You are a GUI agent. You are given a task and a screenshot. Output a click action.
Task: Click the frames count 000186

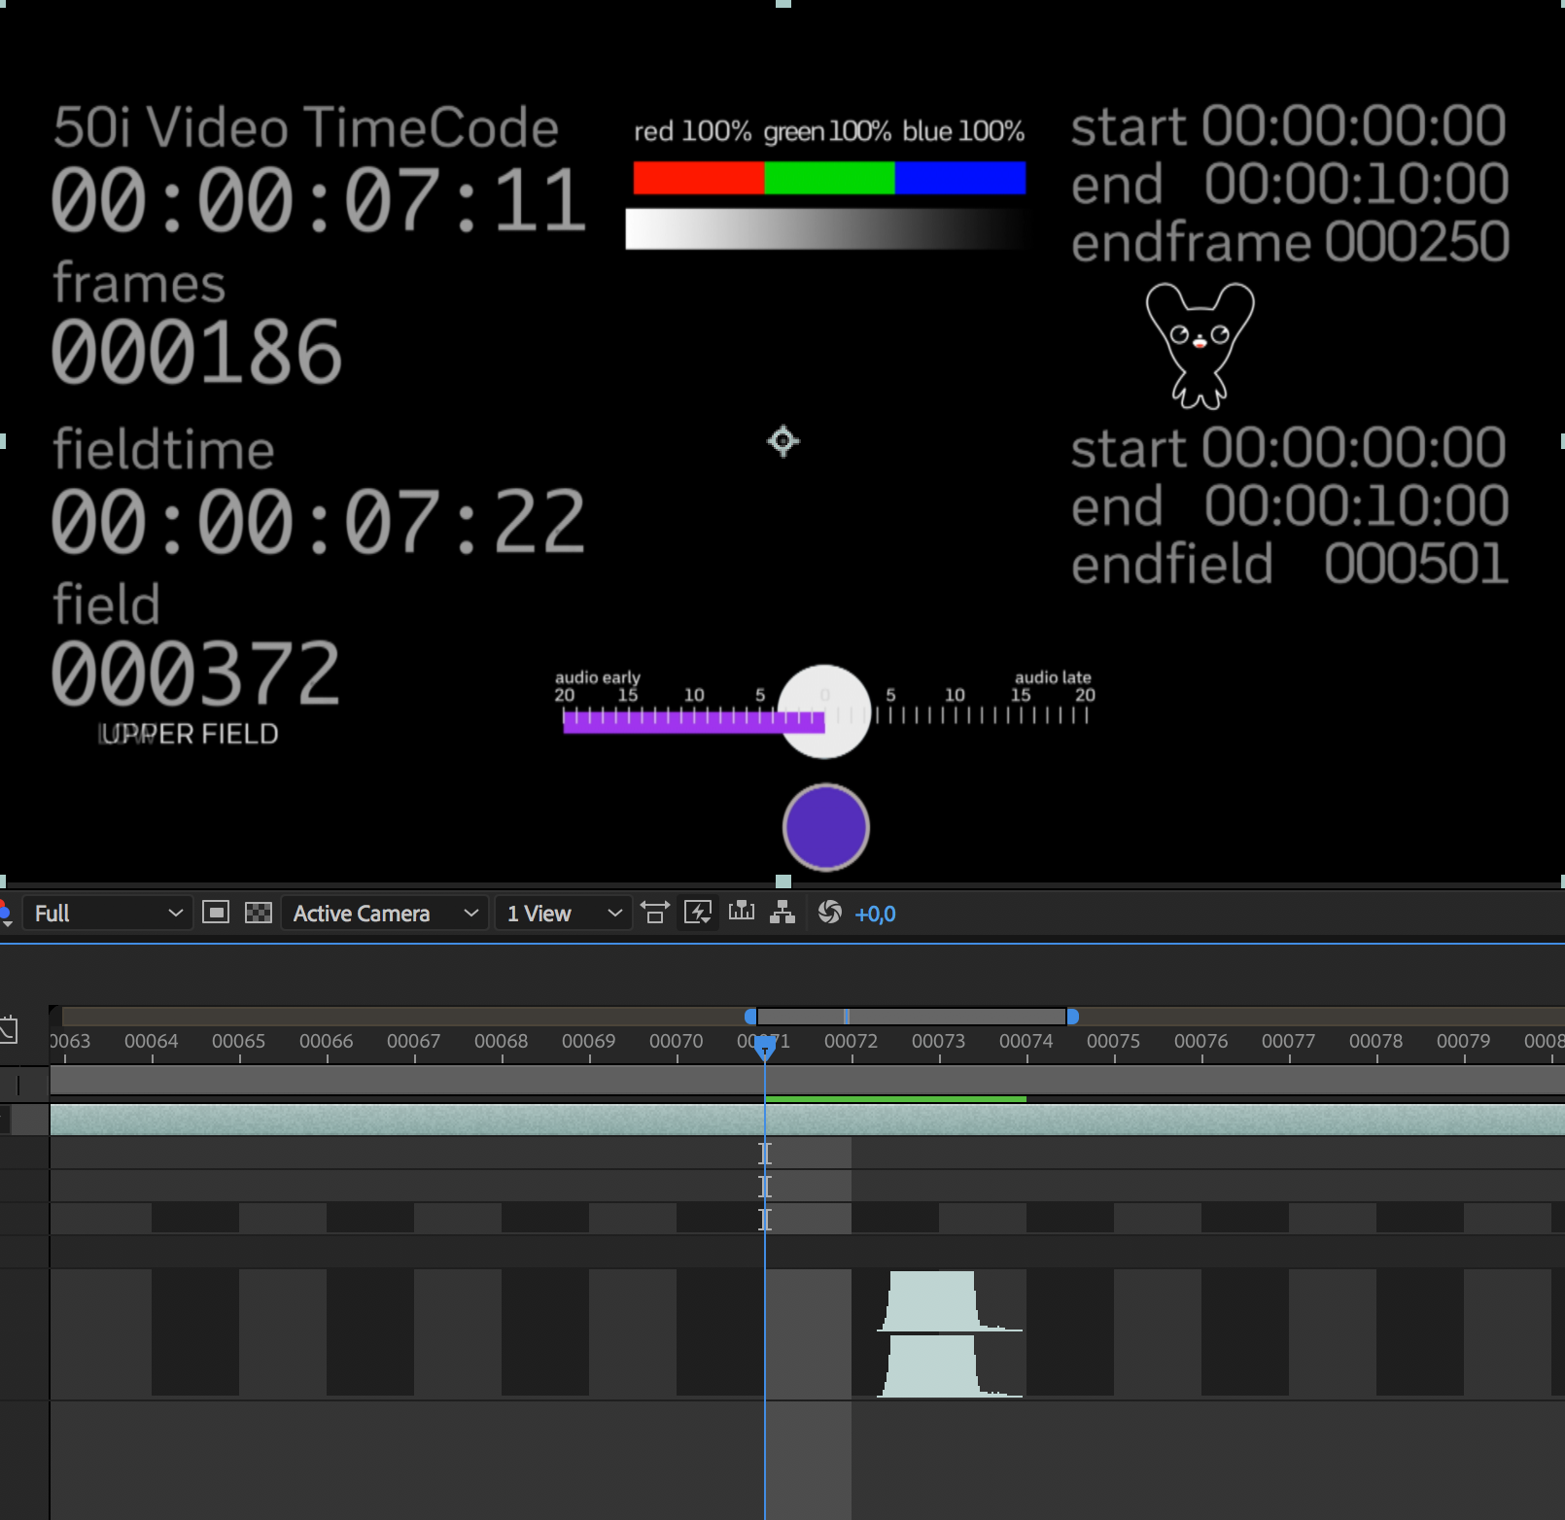click(196, 352)
